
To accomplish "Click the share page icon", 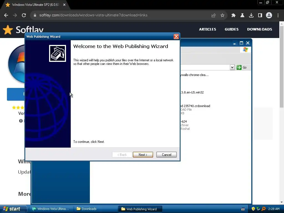I will (213, 16).
